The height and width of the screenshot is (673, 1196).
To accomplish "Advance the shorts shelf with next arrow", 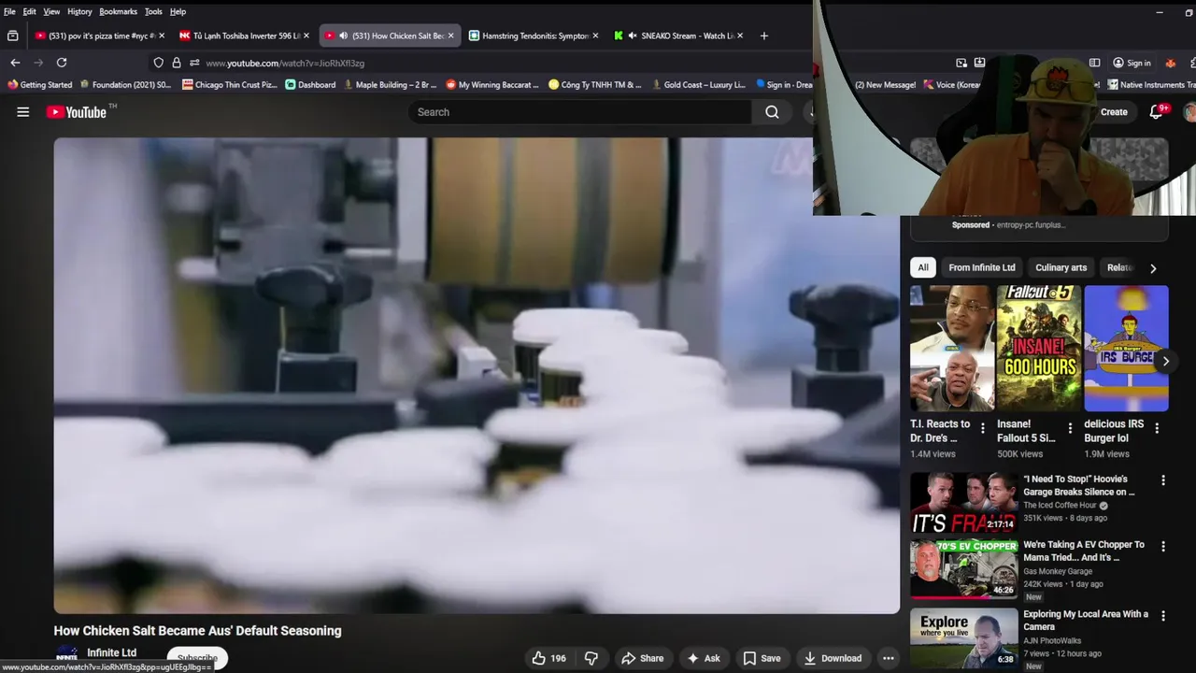I will [x=1165, y=361].
